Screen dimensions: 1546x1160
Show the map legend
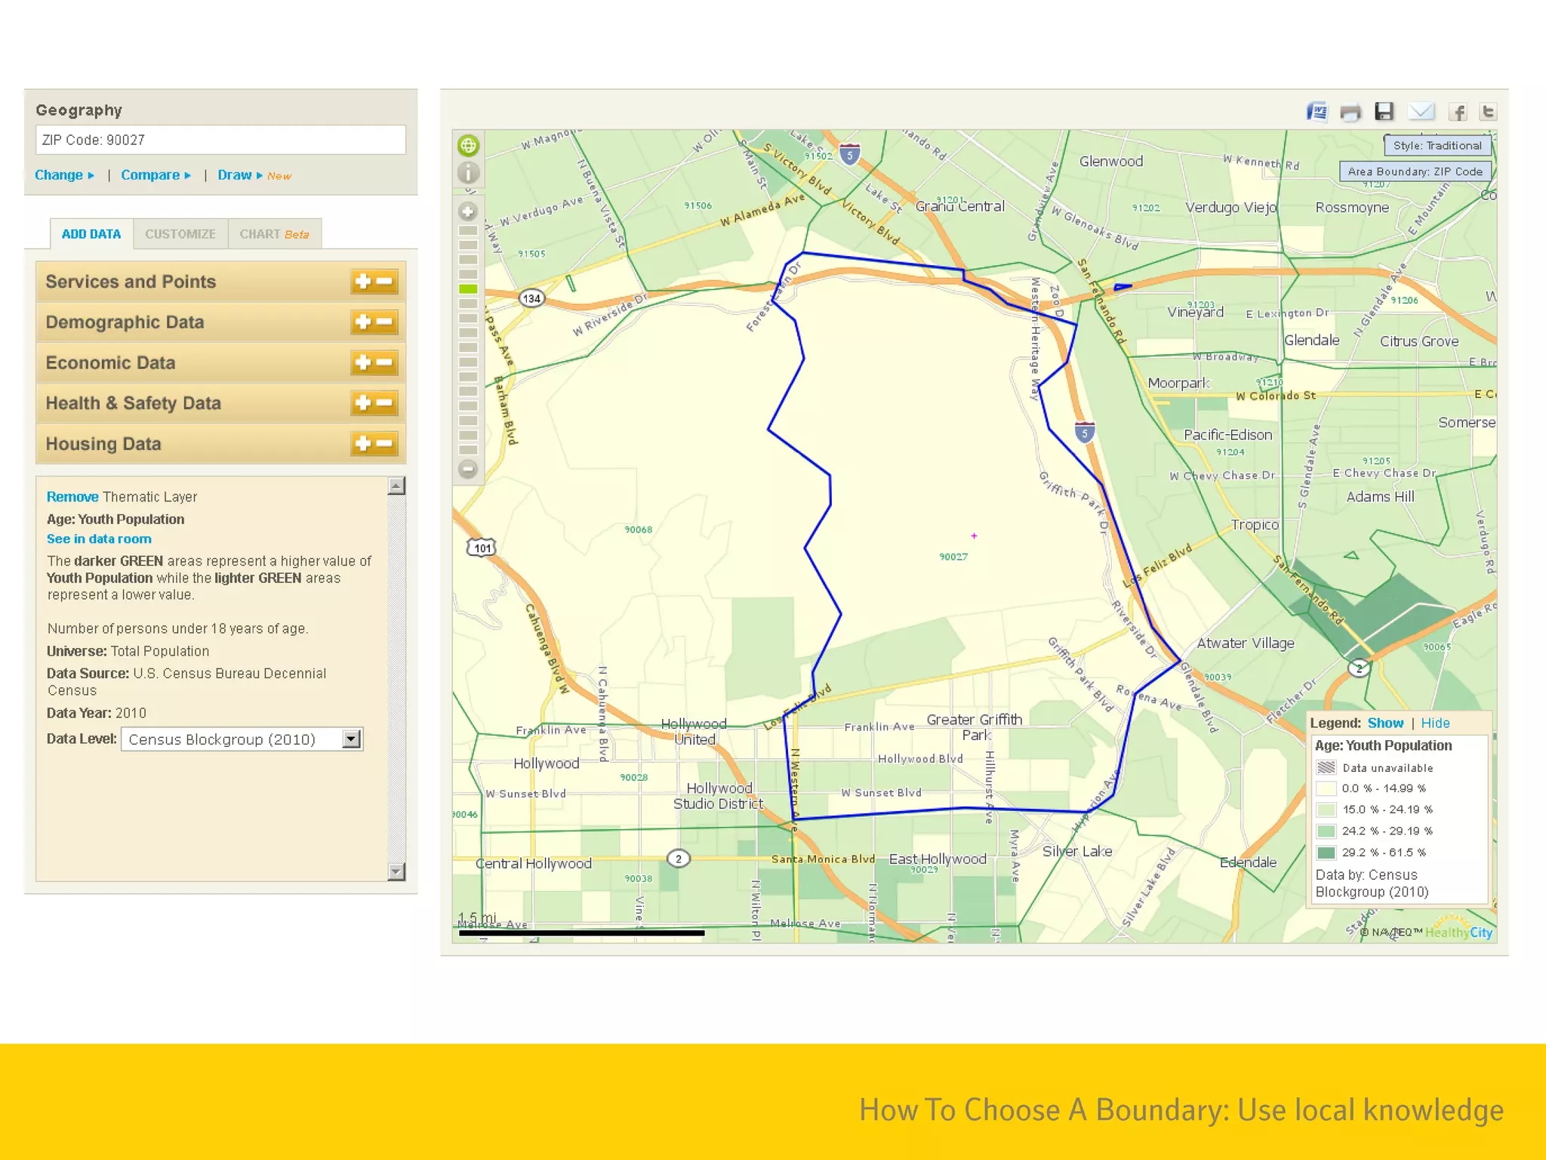(x=1385, y=723)
